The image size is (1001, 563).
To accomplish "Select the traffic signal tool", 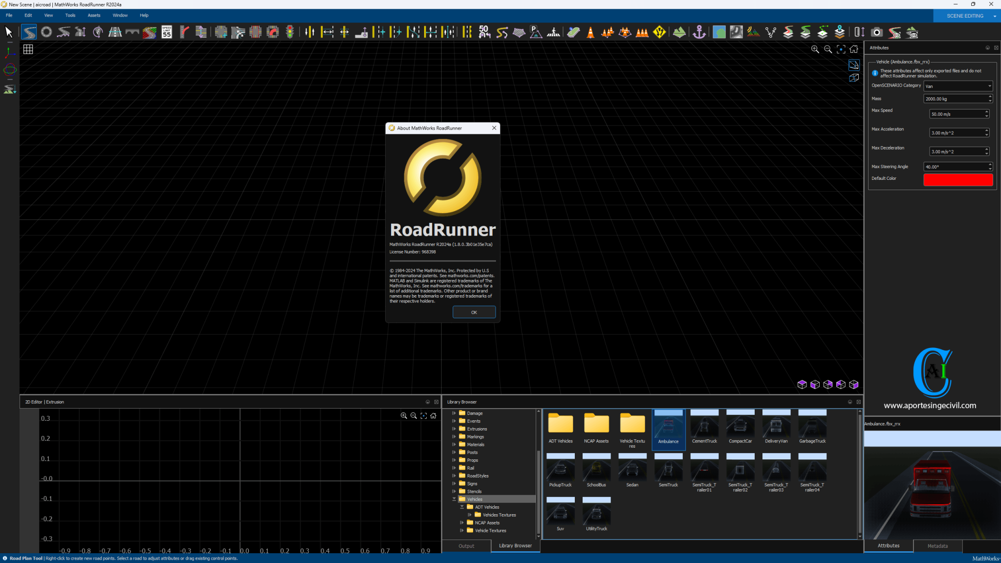I will click(x=290, y=32).
